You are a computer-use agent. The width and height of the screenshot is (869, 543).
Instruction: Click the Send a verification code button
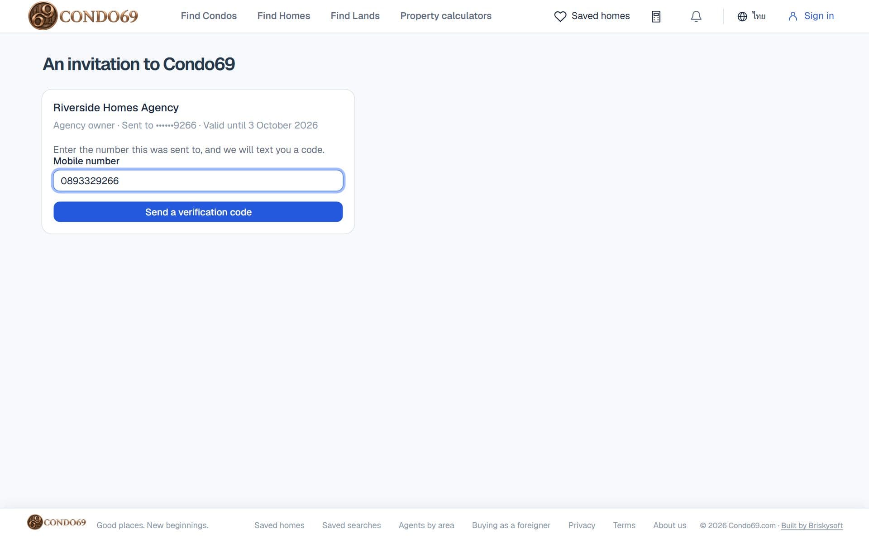click(198, 212)
